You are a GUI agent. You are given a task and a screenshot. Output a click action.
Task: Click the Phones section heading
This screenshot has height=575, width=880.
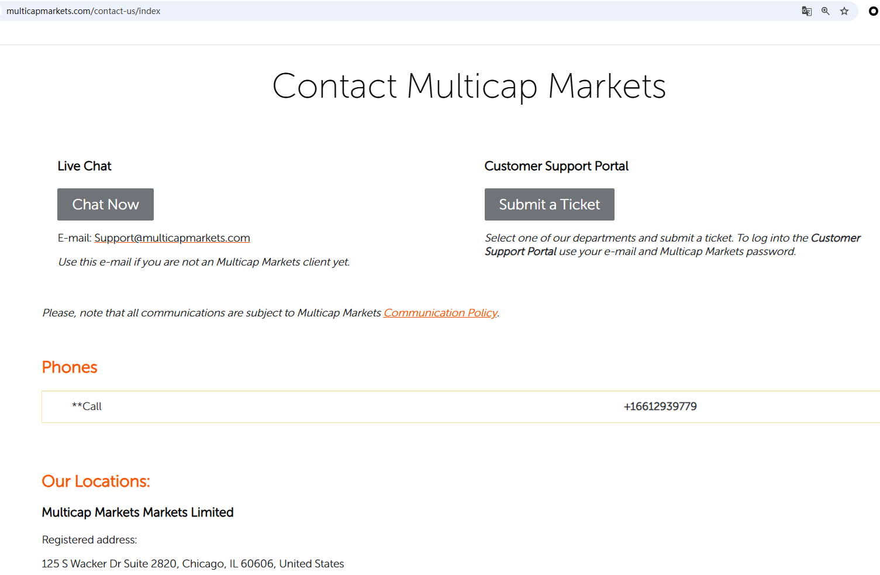click(70, 367)
